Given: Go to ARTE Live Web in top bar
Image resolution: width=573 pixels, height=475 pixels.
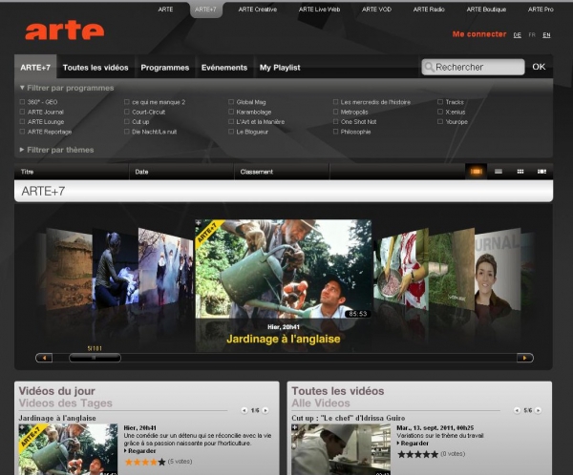Looking at the screenshot, I should point(319,10).
